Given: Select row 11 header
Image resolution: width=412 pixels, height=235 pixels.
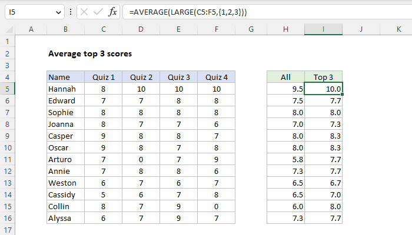Looking at the screenshot, I should click(x=7, y=159).
